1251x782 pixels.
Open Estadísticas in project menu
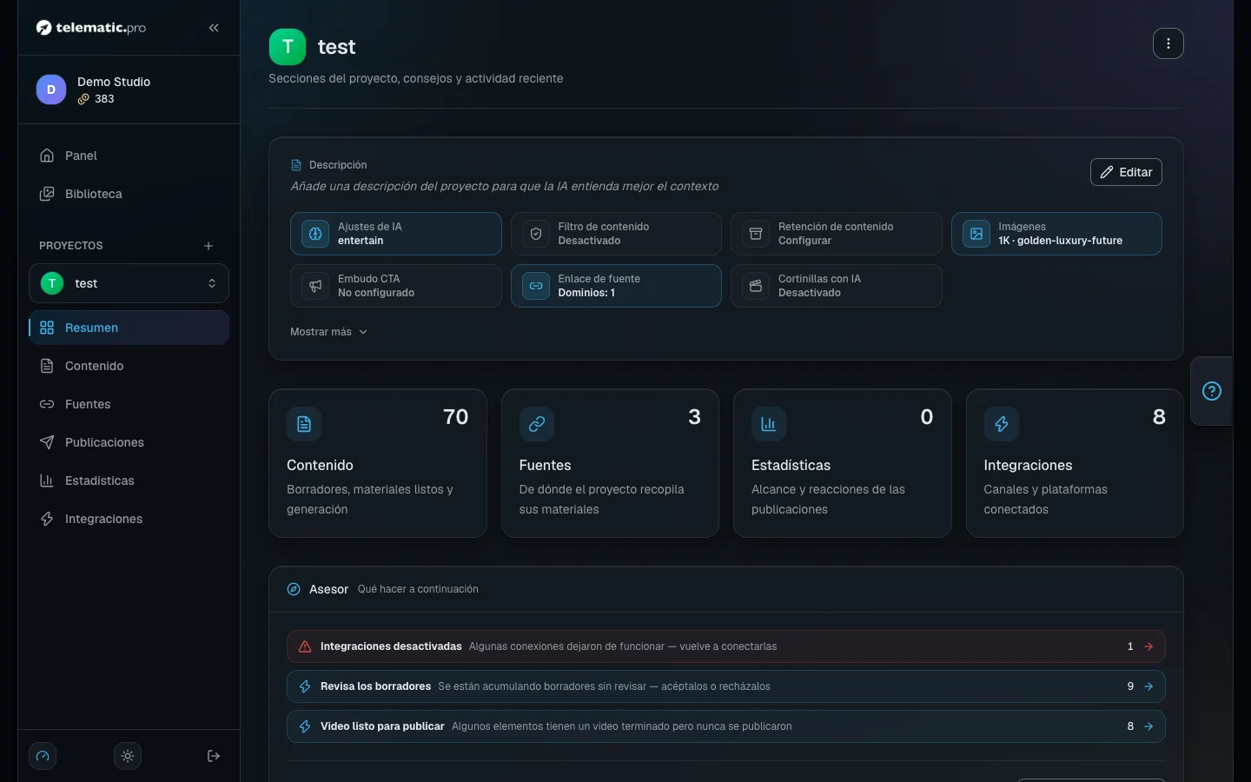(129, 480)
